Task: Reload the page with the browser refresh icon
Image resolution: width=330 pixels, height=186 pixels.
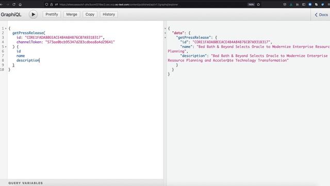Action: [x=14, y=5]
